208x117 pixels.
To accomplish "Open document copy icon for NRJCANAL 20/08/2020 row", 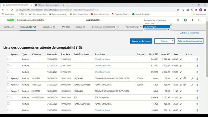I will pos(185,78).
